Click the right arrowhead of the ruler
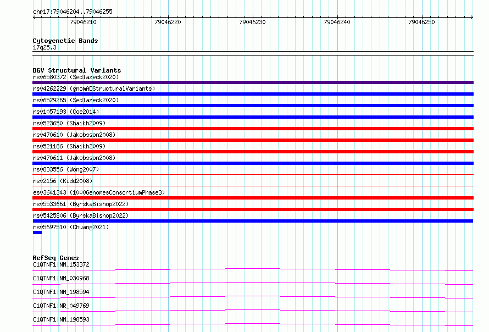Image resolution: width=489 pixels, height=332 pixels. coord(472,18)
